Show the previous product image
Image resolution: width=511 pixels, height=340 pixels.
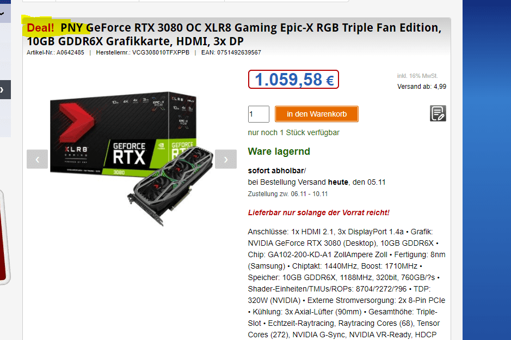point(37,159)
